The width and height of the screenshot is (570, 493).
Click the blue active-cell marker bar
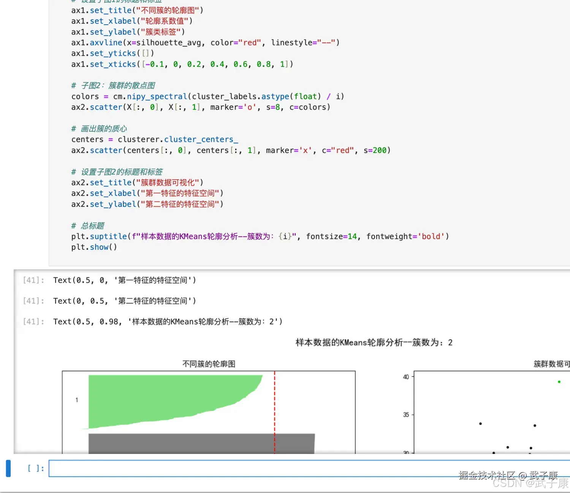(8, 468)
